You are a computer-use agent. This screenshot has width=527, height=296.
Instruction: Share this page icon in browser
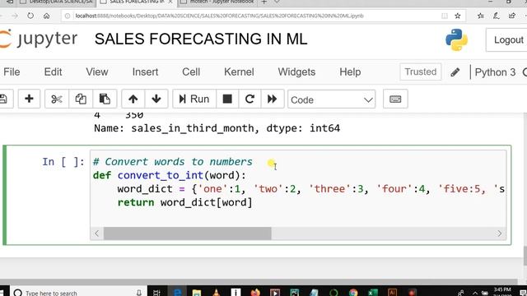[512, 16]
